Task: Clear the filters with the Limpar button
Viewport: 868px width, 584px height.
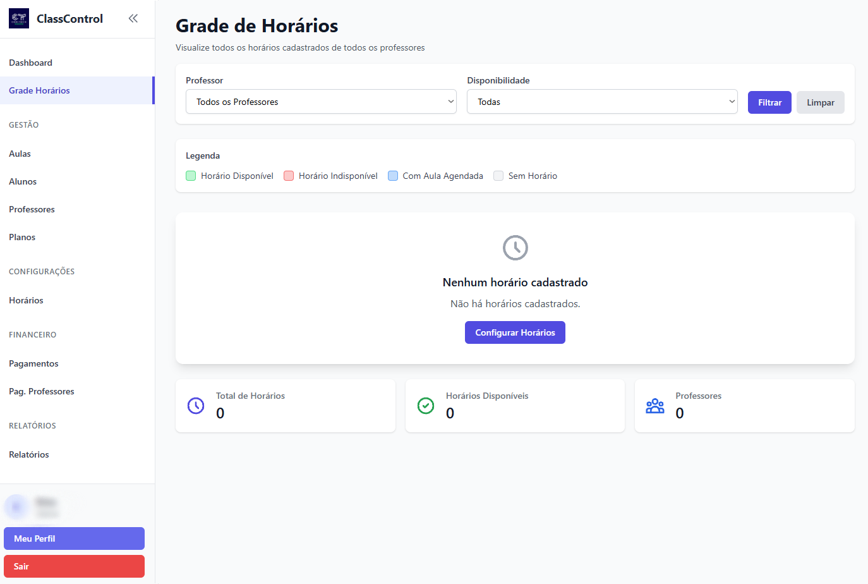Action: tap(820, 101)
